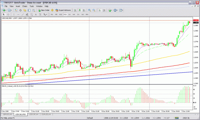
Task: Switch timeframe to D1
Action: [x=78, y=14]
